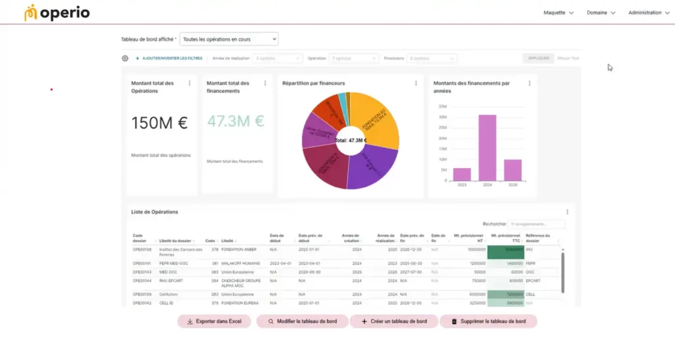
Task: Click the yellow Fondation slice of pie chart
Action: (x=375, y=119)
